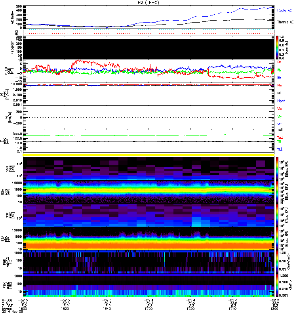Pick the SST ion Eflux color bar
The image size is (297, 317).
[277, 168]
